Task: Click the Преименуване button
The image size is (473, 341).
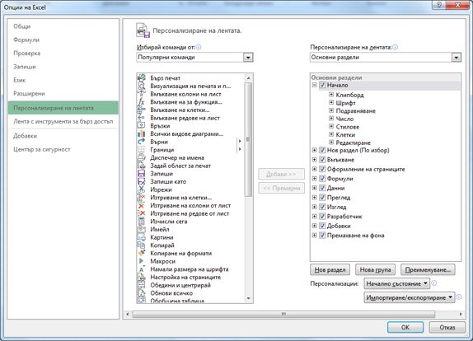Action: point(428,270)
